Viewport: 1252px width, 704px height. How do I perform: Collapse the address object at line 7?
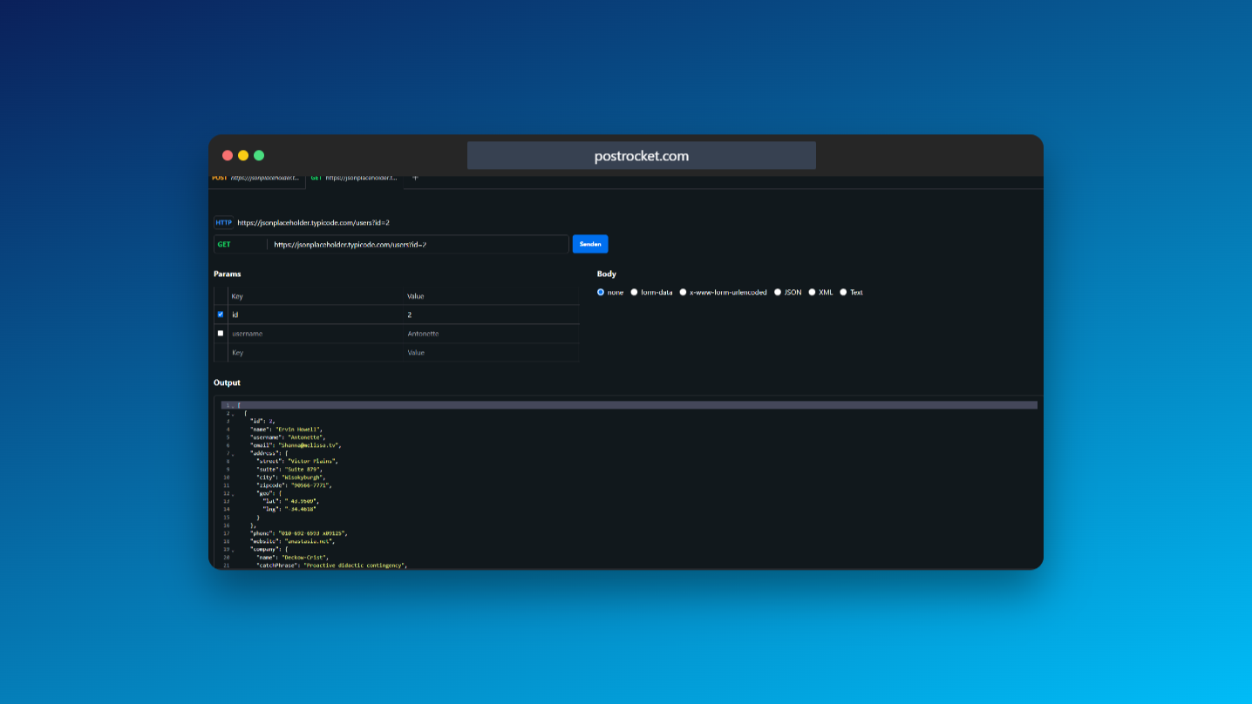coord(233,454)
